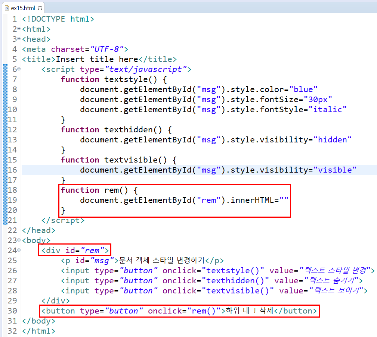377x337 pixels.
Task: Click the closing html tag on line 32
Action: [38, 331]
